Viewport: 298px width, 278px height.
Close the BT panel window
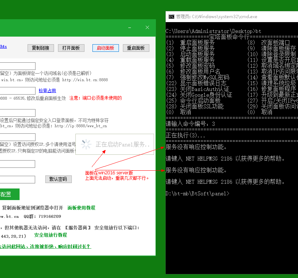tap(147, 28)
